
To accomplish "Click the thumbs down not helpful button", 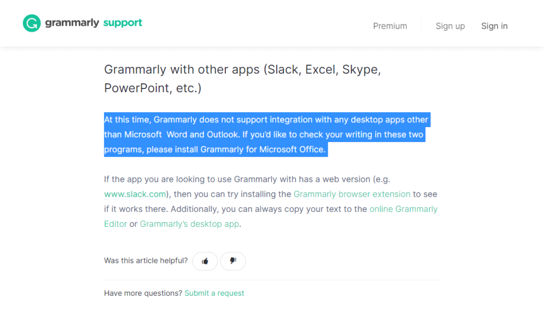I will (x=233, y=261).
